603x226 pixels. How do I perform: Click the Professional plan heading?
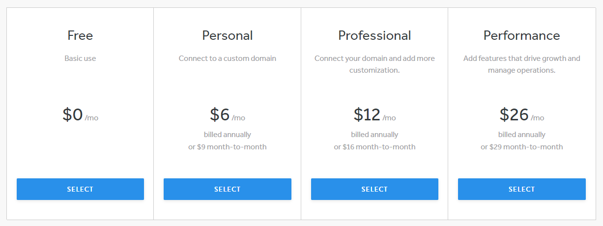(x=374, y=35)
